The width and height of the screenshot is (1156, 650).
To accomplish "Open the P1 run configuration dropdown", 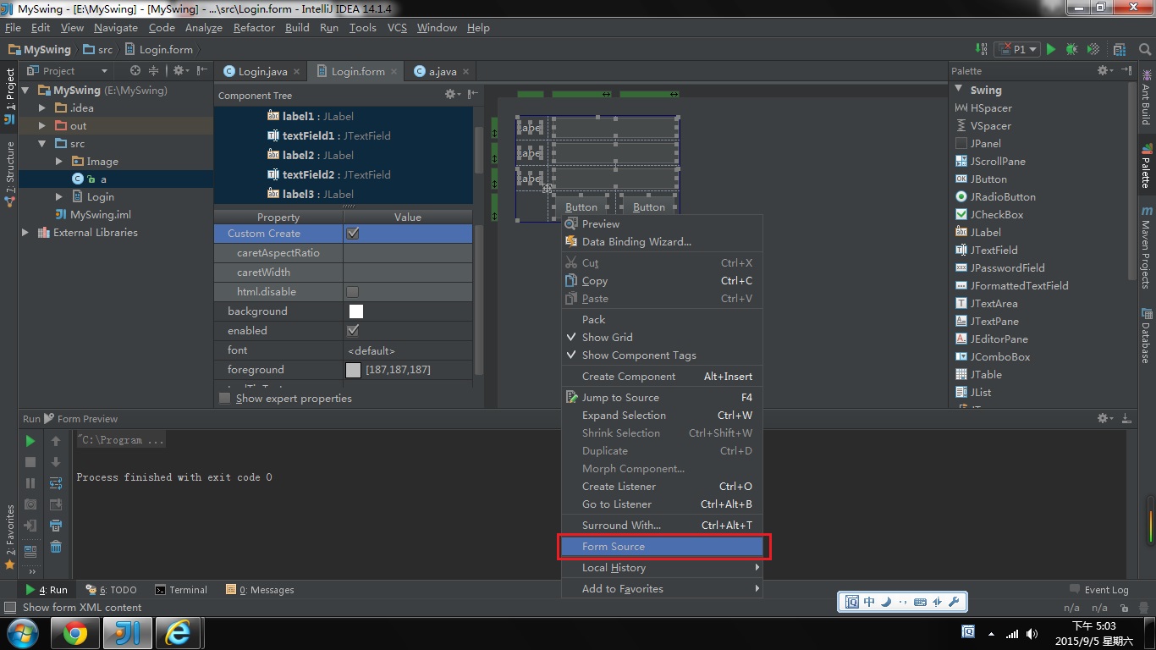I will click(x=1016, y=49).
